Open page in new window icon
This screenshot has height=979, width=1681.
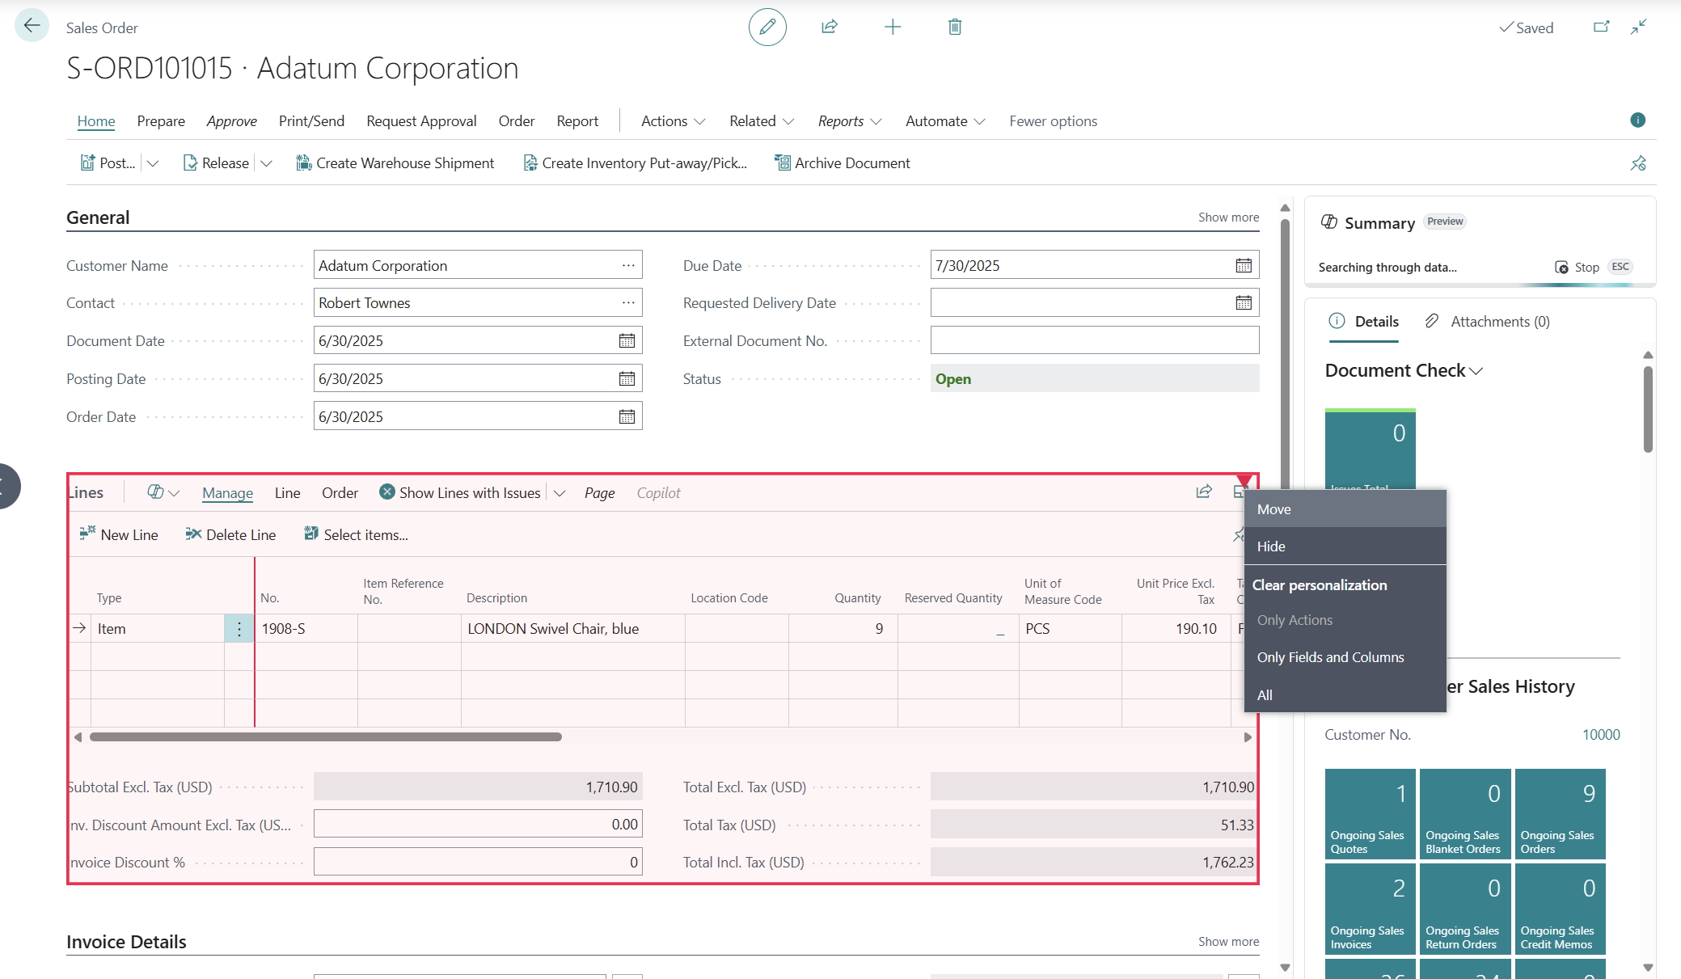tap(1600, 27)
